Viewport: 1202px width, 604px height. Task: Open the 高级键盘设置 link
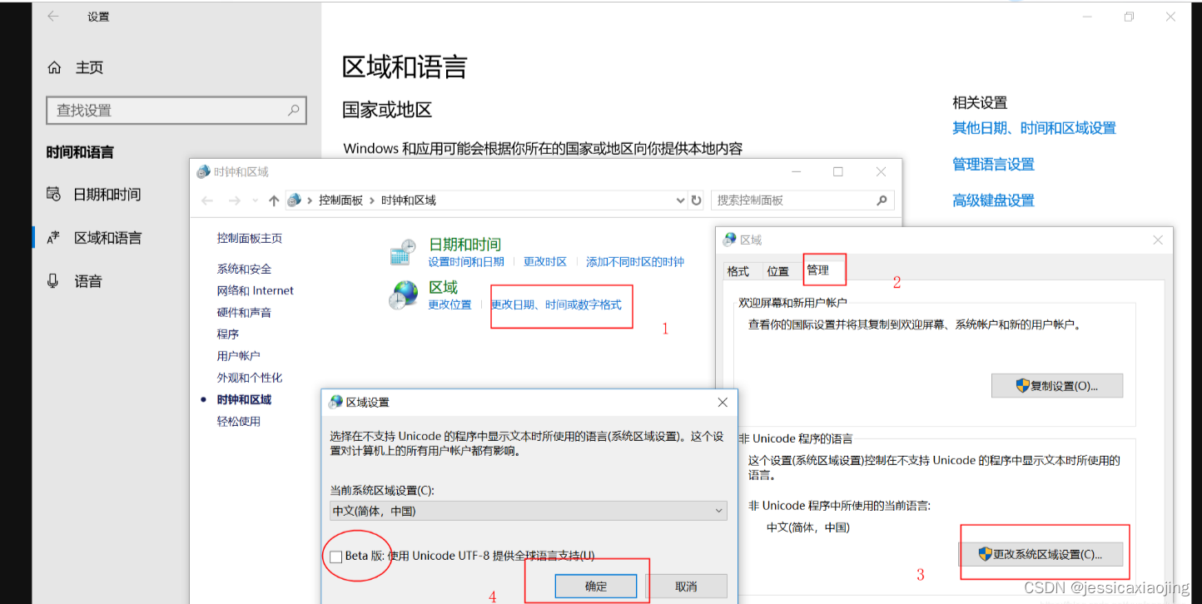pyautogui.click(x=993, y=201)
